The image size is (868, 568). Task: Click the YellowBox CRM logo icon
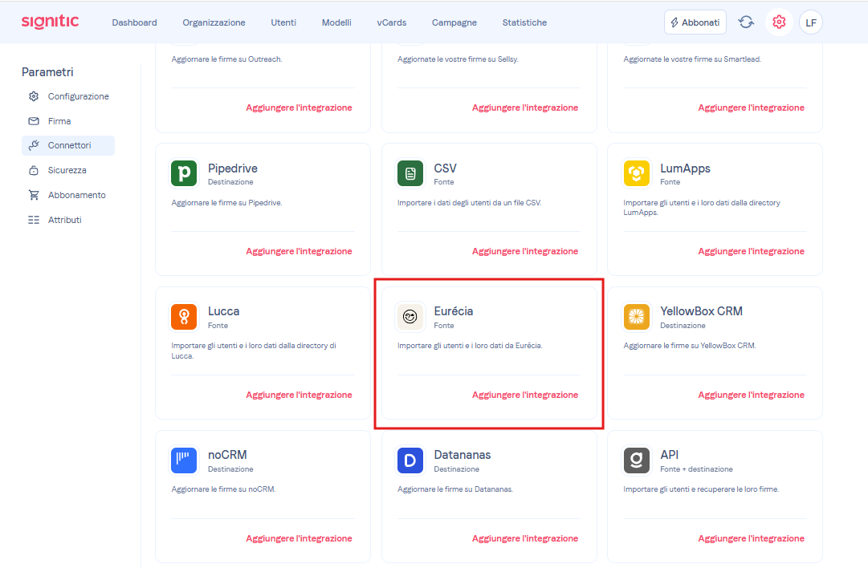[637, 317]
